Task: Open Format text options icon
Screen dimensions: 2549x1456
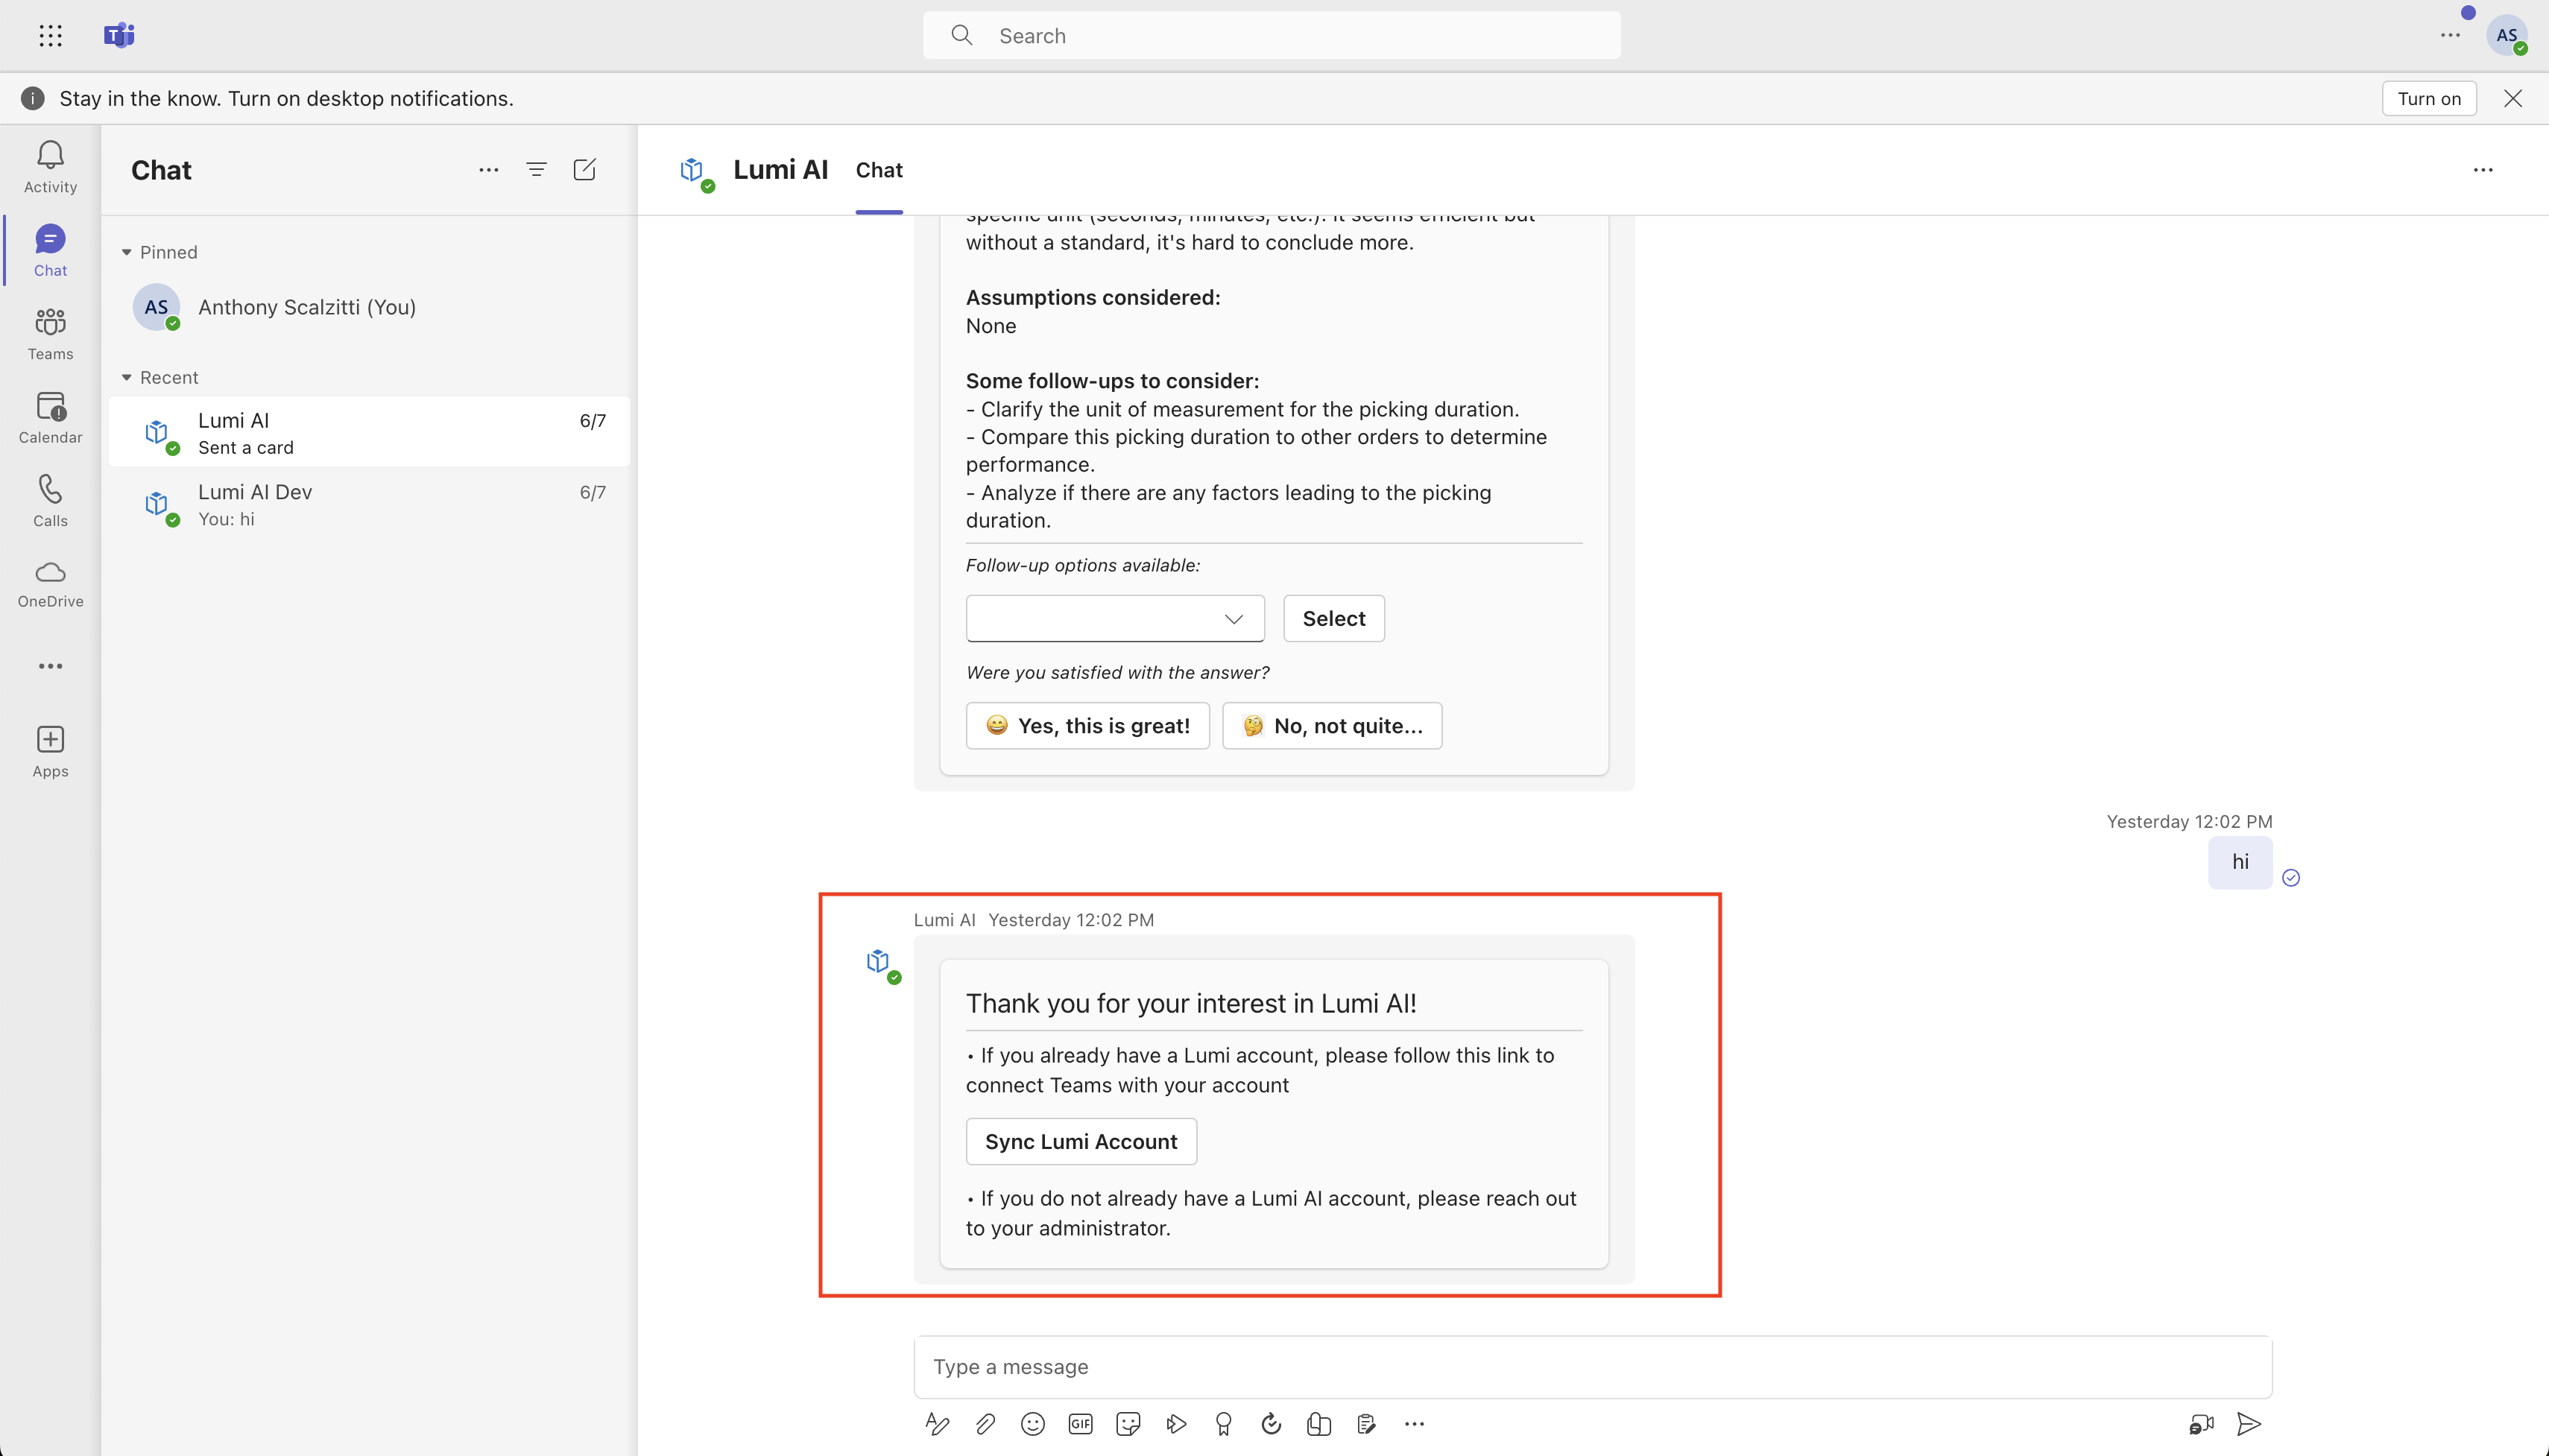Action: point(937,1423)
